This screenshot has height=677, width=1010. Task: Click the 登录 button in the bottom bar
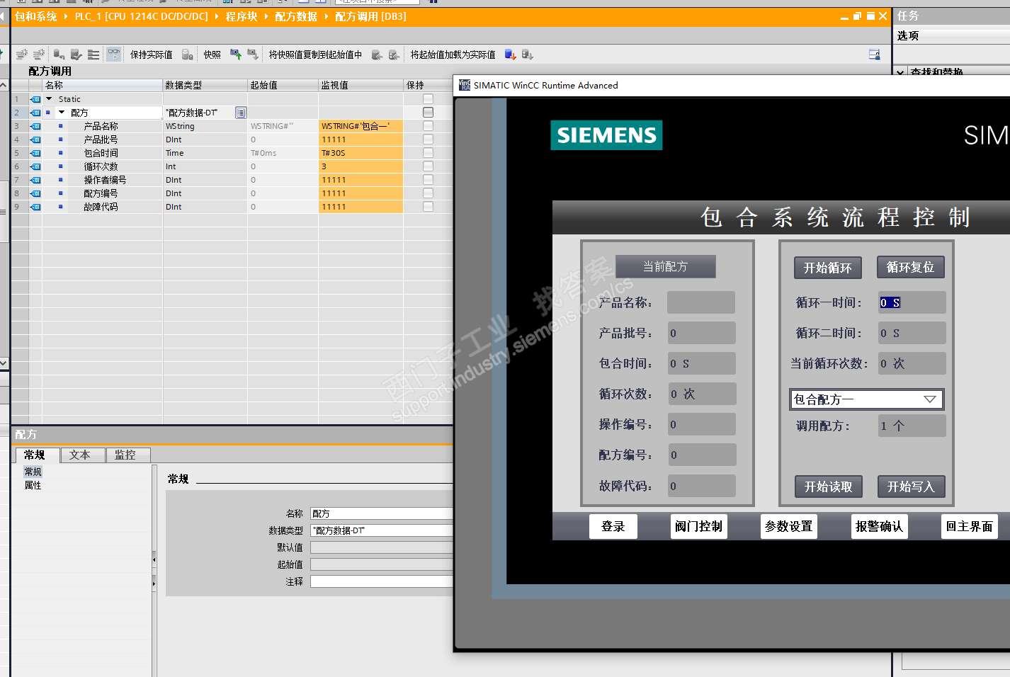coord(613,526)
